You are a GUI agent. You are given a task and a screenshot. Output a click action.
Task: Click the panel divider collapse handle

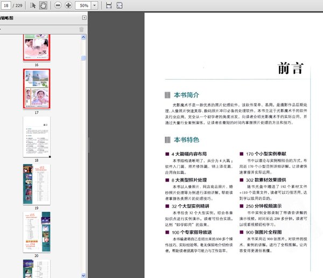[89, 144]
